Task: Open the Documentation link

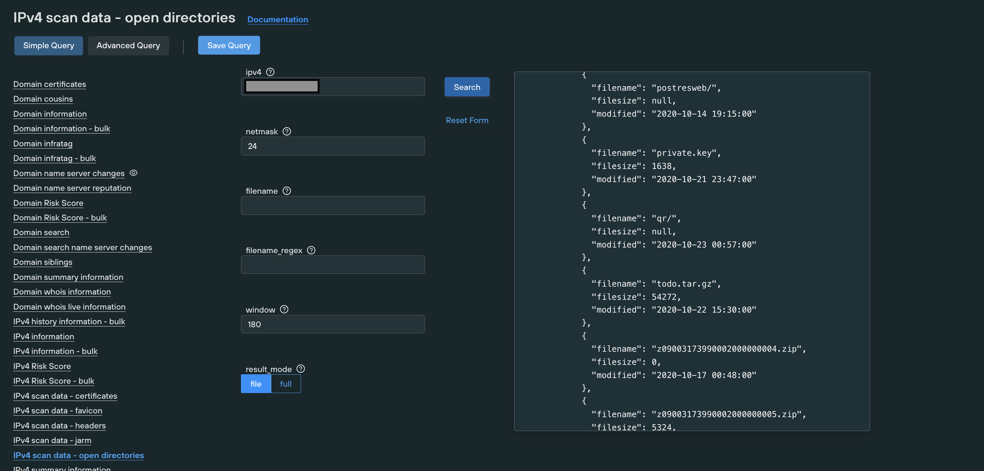Action: [277, 20]
